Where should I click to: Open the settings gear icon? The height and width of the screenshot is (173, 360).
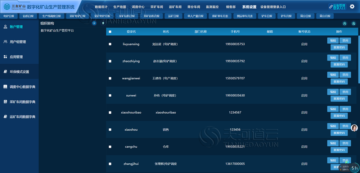pos(352,6)
